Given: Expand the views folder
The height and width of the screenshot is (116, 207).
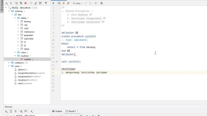Looking at the screenshot, I should tap(15, 52).
